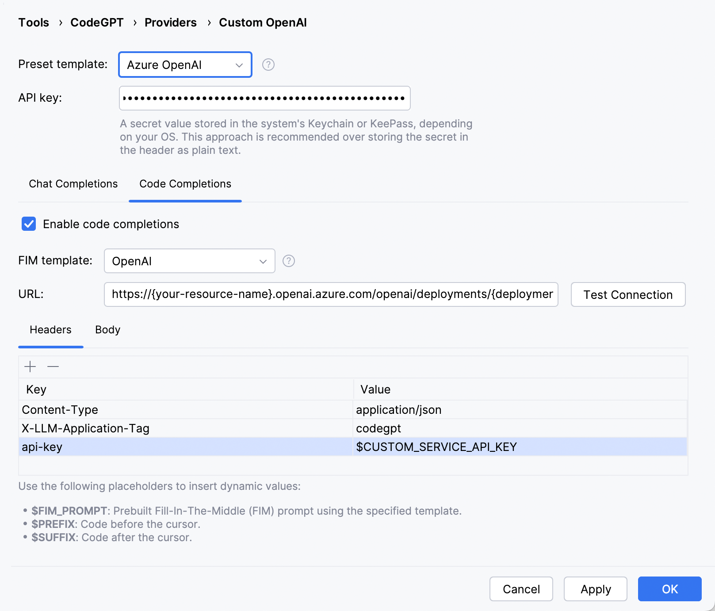Click the help icon next to FIM template
The height and width of the screenshot is (611, 715).
point(288,261)
